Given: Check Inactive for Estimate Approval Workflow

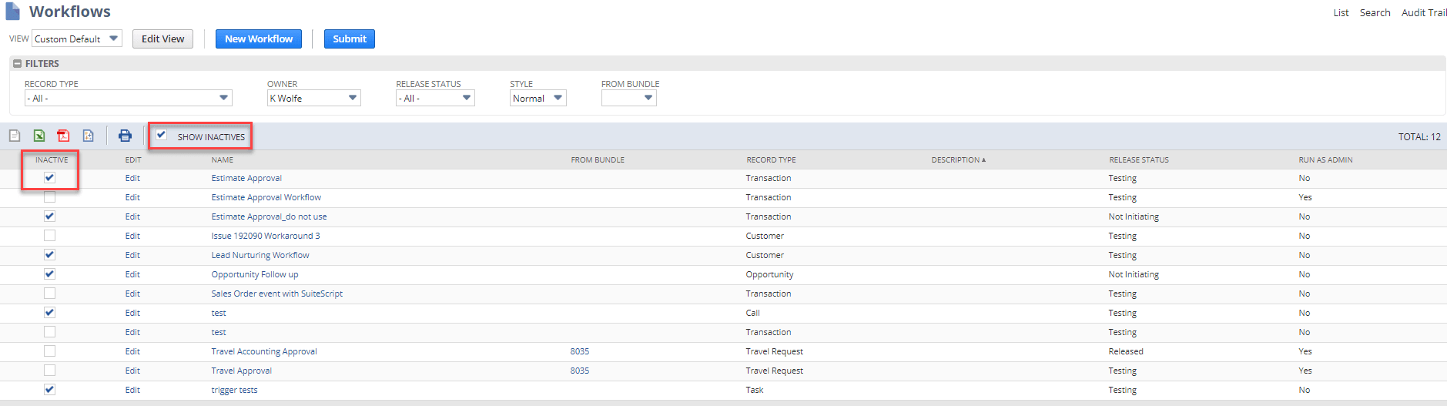Looking at the screenshot, I should (x=50, y=196).
